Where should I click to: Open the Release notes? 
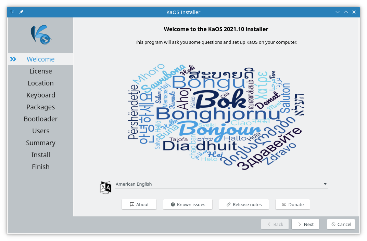pos(244,204)
